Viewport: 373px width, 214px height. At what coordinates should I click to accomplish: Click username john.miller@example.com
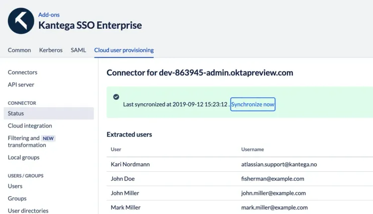[x=274, y=193]
